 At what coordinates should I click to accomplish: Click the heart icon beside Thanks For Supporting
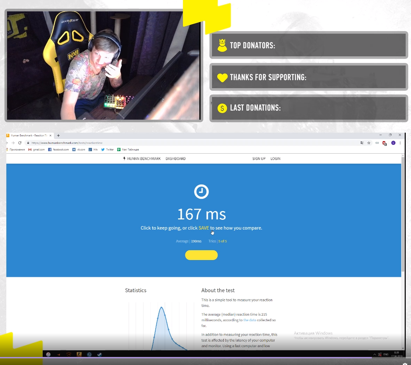pos(222,78)
